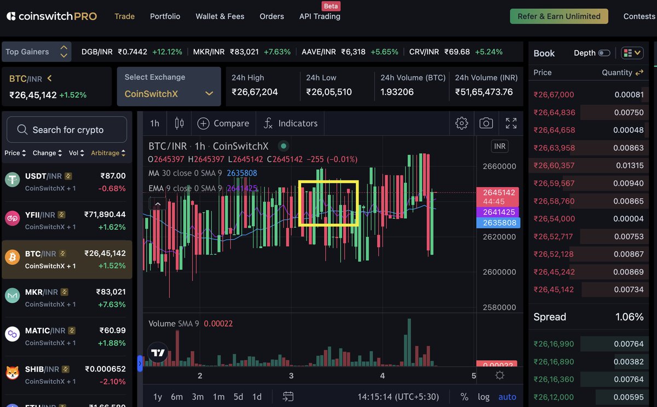Collapse the chart indicator legend
This screenshot has width=657, height=407.
click(x=158, y=203)
